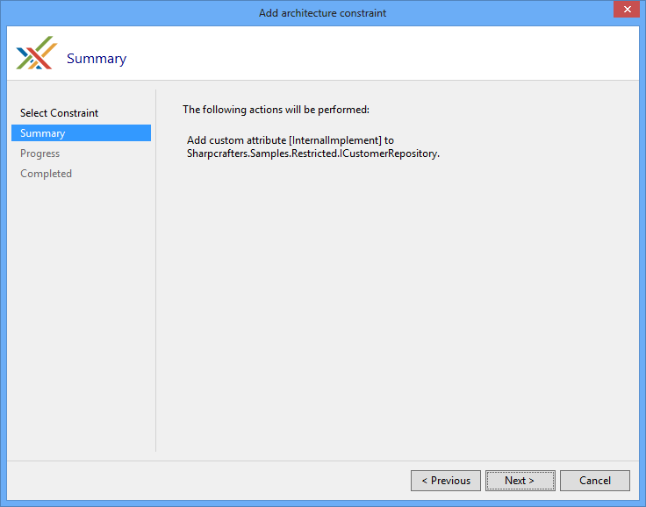
Task: Click 'The following actions will be performed' text
Action: pyautogui.click(x=276, y=110)
